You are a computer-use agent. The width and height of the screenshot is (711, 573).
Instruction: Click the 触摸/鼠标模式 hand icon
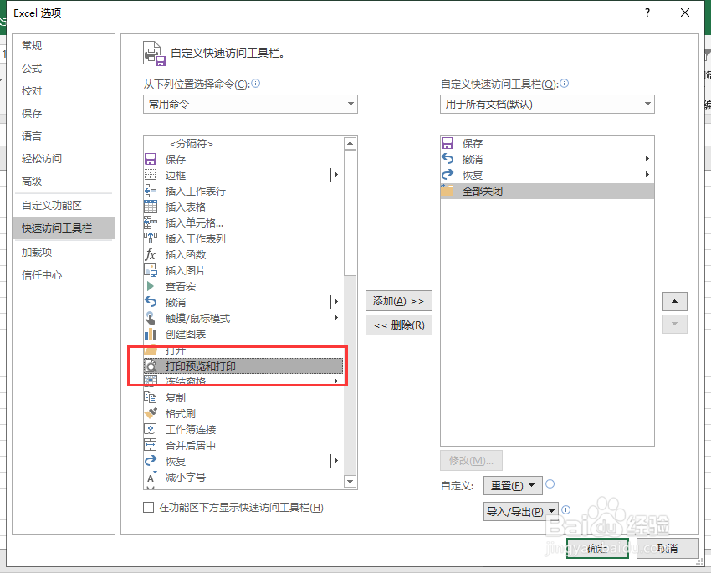point(150,318)
